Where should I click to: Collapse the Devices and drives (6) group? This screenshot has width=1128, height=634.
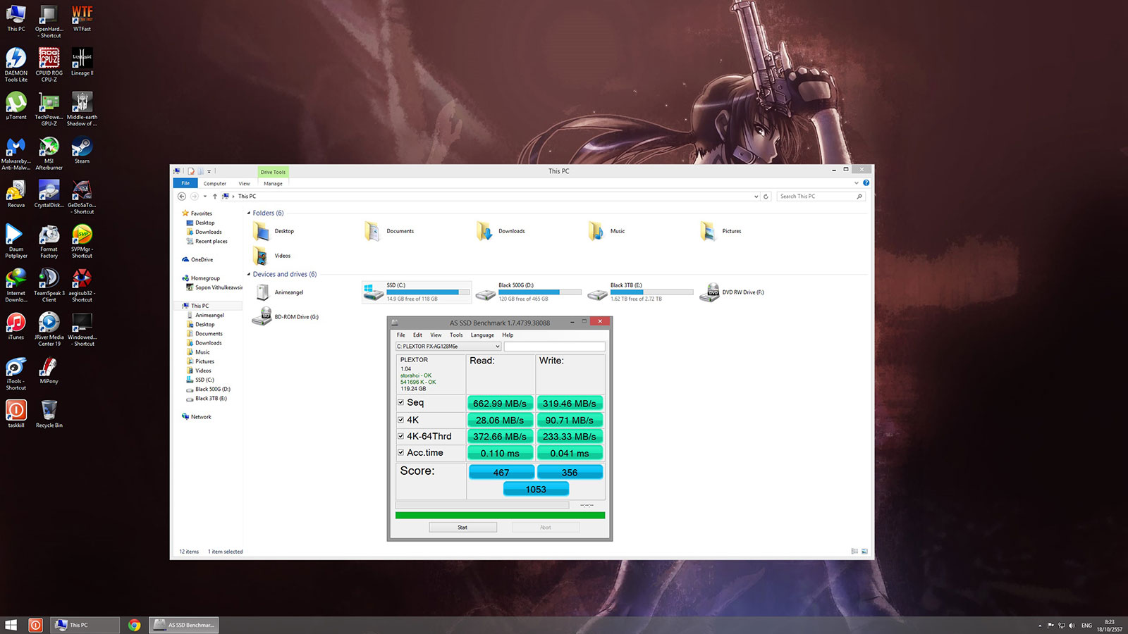pyautogui.click(x=249, y=274)
